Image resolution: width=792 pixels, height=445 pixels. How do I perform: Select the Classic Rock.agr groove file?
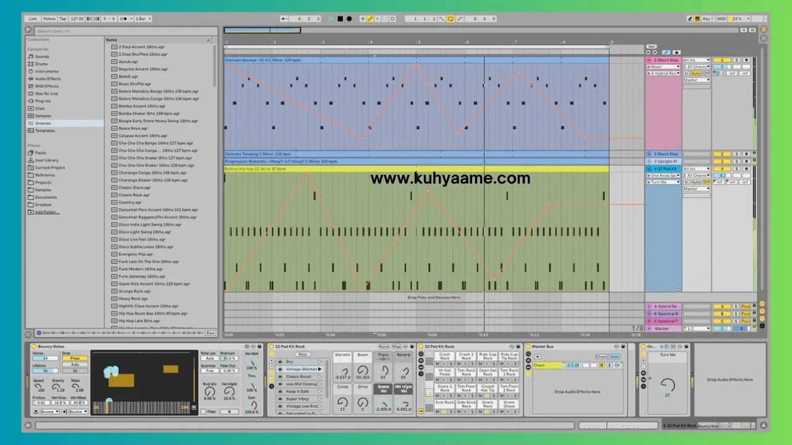click(x=134, y=195)
